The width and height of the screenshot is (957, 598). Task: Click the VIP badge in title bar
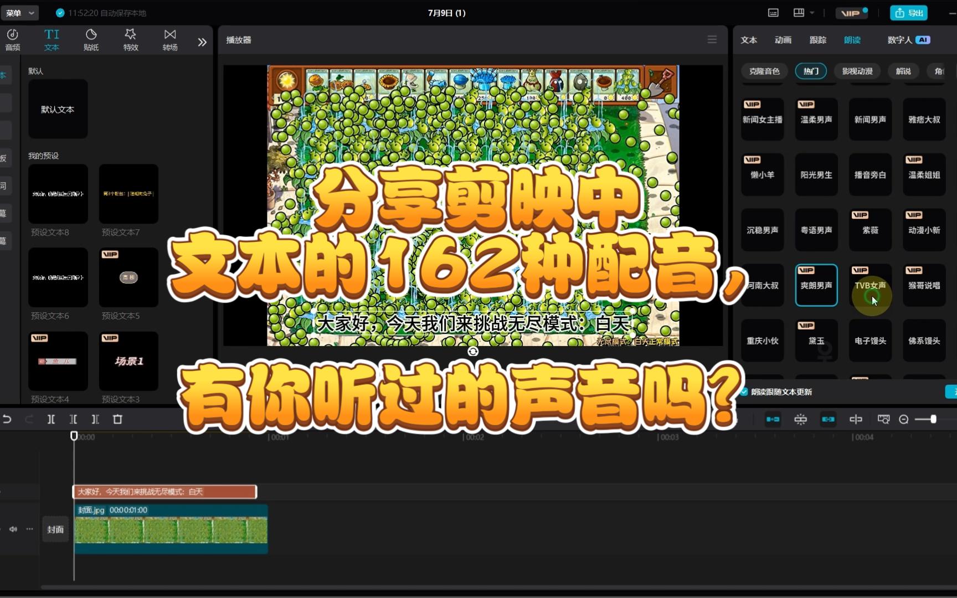tap(852, 13)
